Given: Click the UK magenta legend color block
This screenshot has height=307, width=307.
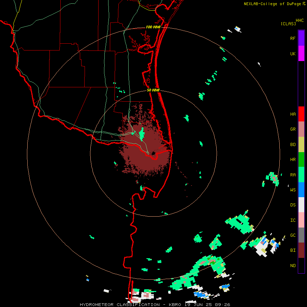Looking at the screenshot, I should [x=301, y=54].
